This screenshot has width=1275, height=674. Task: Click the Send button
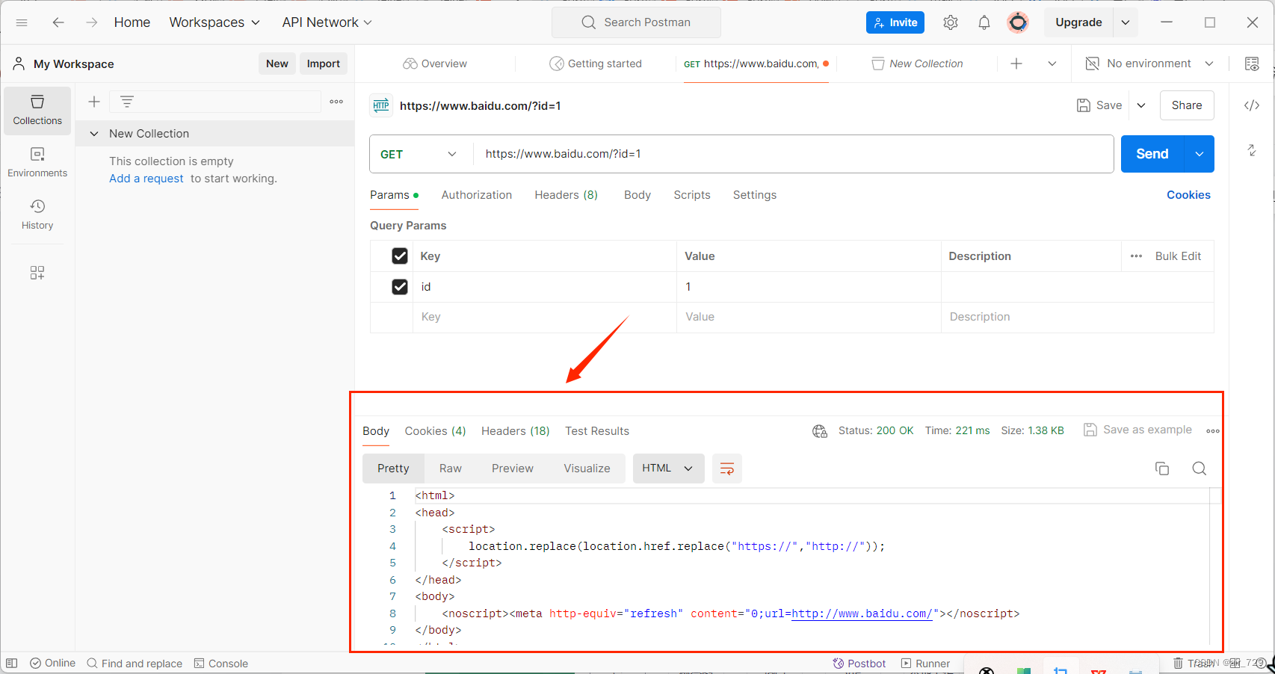click(x=1152, y=154)
